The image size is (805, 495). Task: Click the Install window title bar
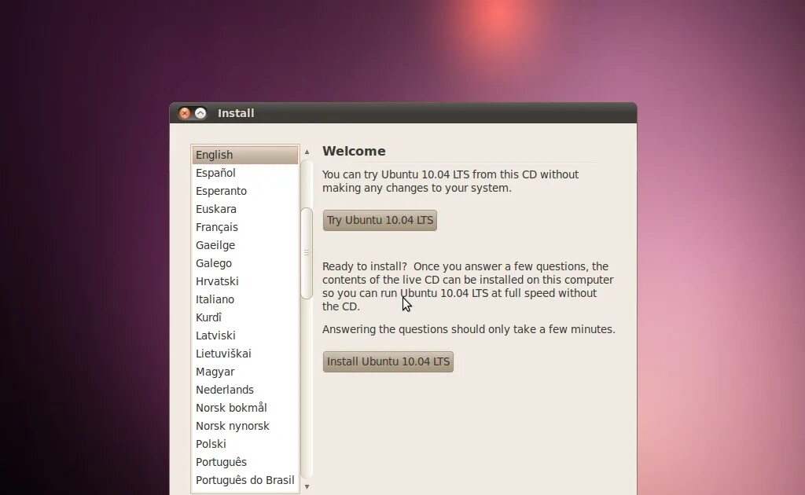pos(403,113)
